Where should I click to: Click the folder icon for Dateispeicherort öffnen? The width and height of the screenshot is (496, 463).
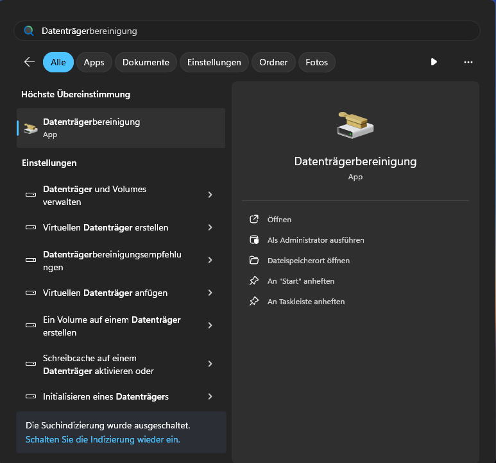pyautogui.click(x=254, y=260)
